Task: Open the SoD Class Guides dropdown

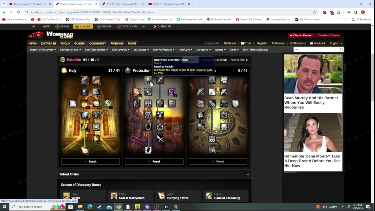Action: coord(96,50)
